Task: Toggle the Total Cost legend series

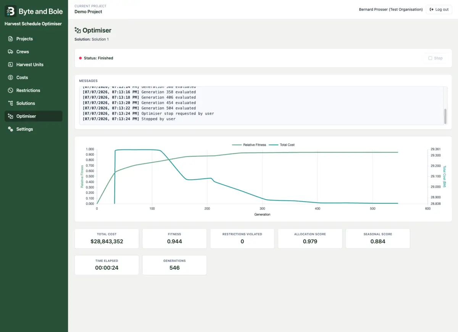Action: pyautogui.click(x=282, y=145)
